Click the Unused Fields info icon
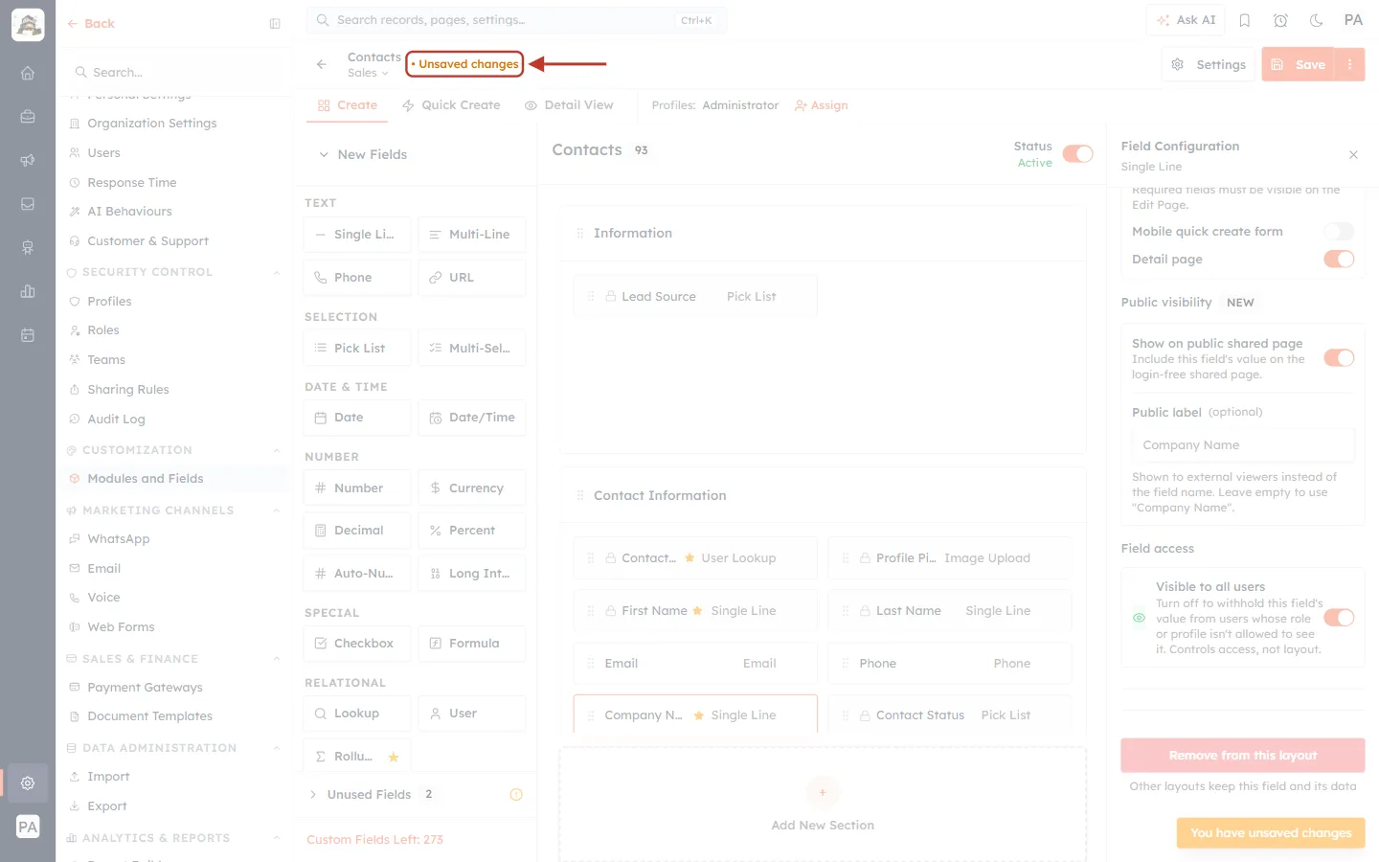 [516, 794]
